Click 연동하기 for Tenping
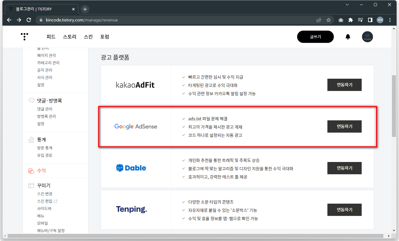This screenshot has width=399, height=241. [345, 210]
